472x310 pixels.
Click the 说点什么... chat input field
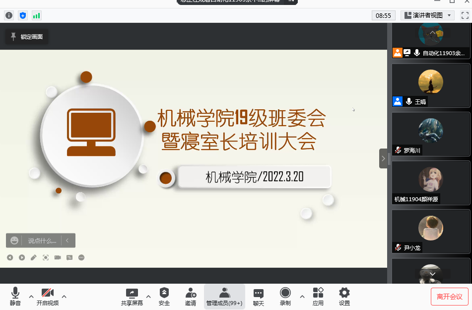point(42,240)
